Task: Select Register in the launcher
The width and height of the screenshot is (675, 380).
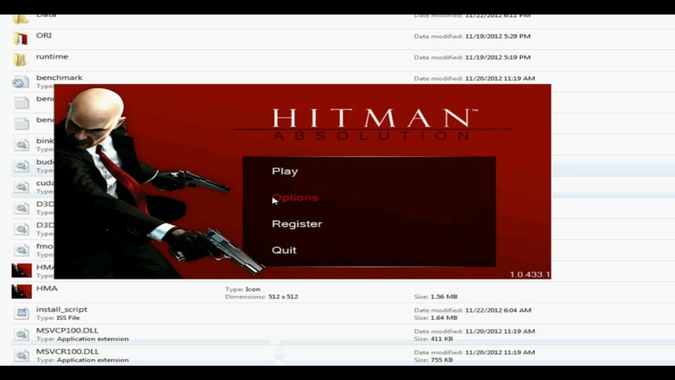Action: click(x=297, y=224)
